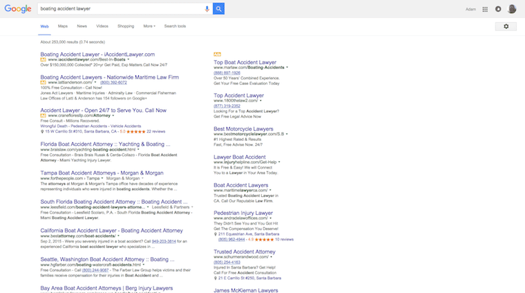This screenshot has width=525, height=293.
Task: Open Lawyer Boat Accident ad
Action: [240, 157]
